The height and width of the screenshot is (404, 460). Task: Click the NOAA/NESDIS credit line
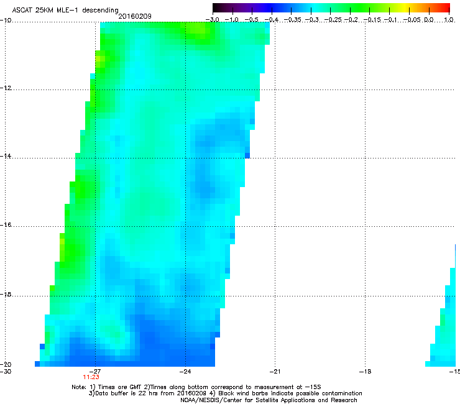click(x=269, y=400)
